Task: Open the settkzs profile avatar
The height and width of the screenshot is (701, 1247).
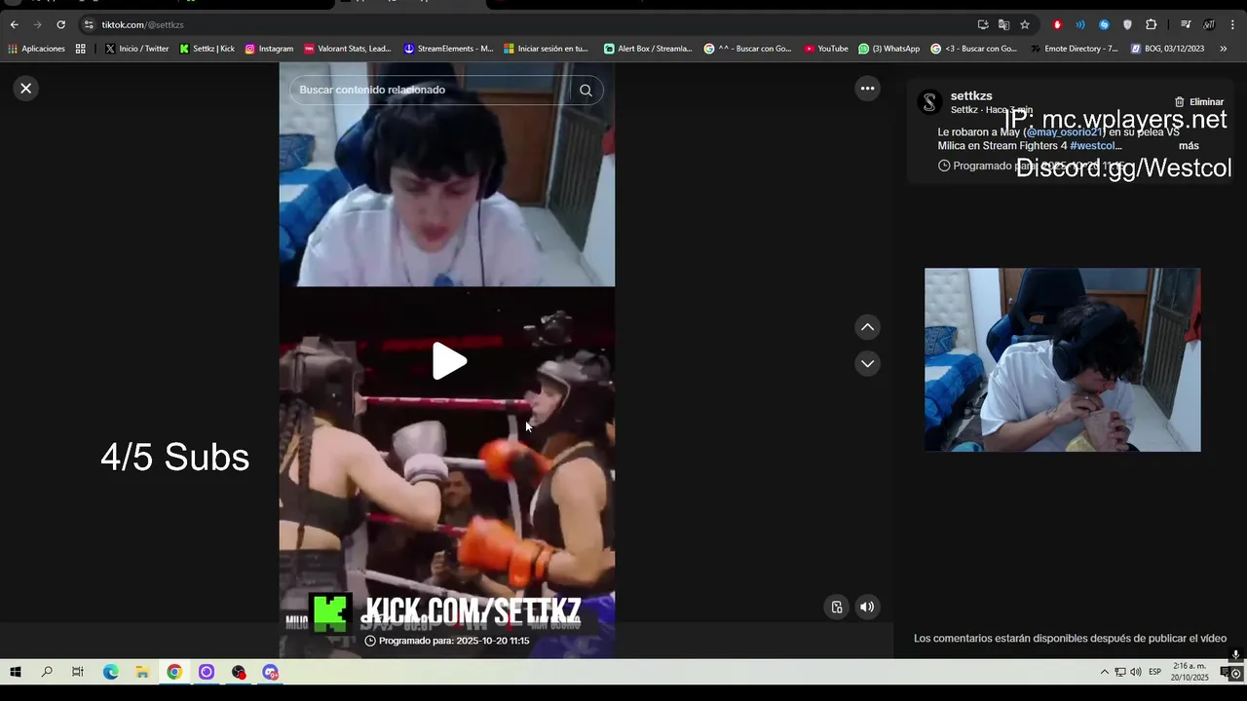Action: tap(930, 102)
